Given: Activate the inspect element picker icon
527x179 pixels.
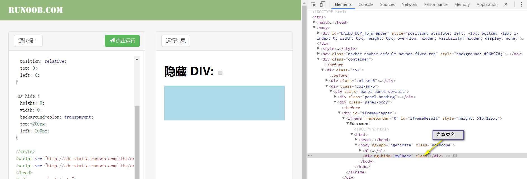Looking at the screenshot, I should point(313,4).
